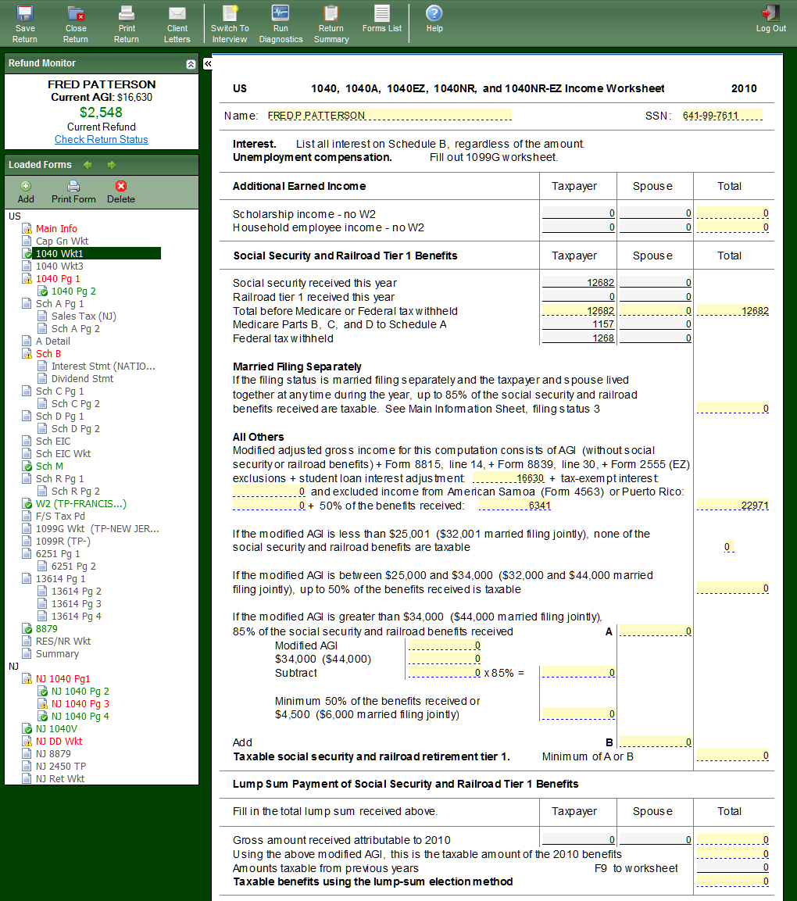Click the Close Return toolbar icon
This screenshot has height=901, width=797.
[76, 23]
